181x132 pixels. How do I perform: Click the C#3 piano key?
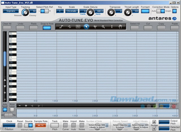coord(13,36)
